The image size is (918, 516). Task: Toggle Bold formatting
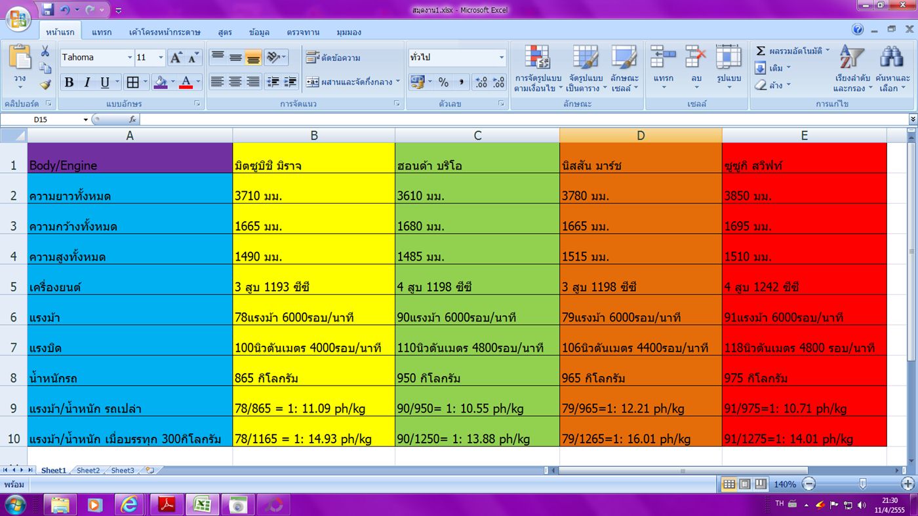69,83
